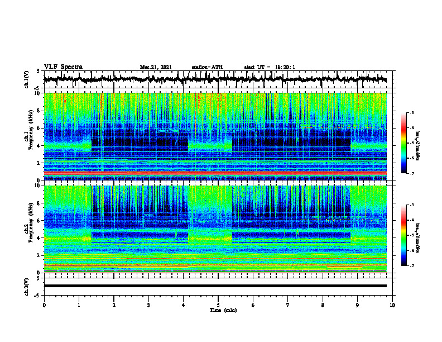The width and height of the screenshot is (442, 342).
Task: Click time axis tick label '4'
Action: (x=183, y=305)
